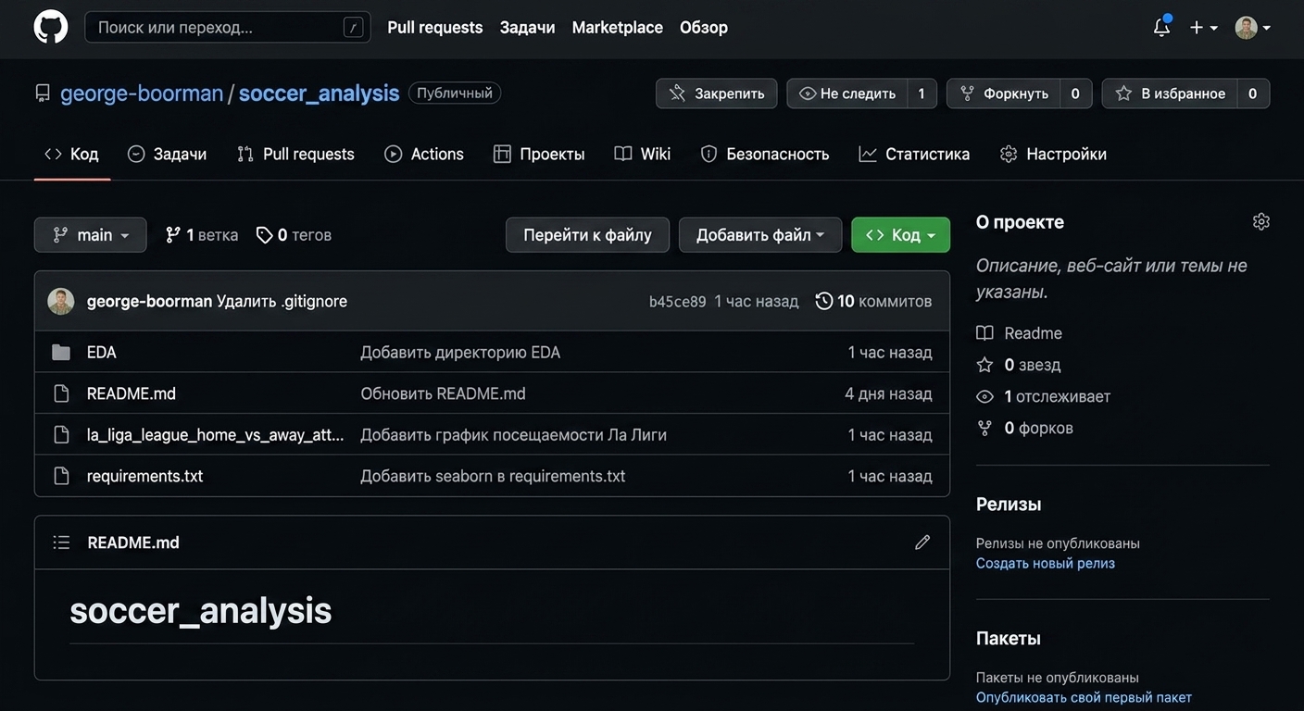Click the forks count next to Форкнуть

[1075, 94]
